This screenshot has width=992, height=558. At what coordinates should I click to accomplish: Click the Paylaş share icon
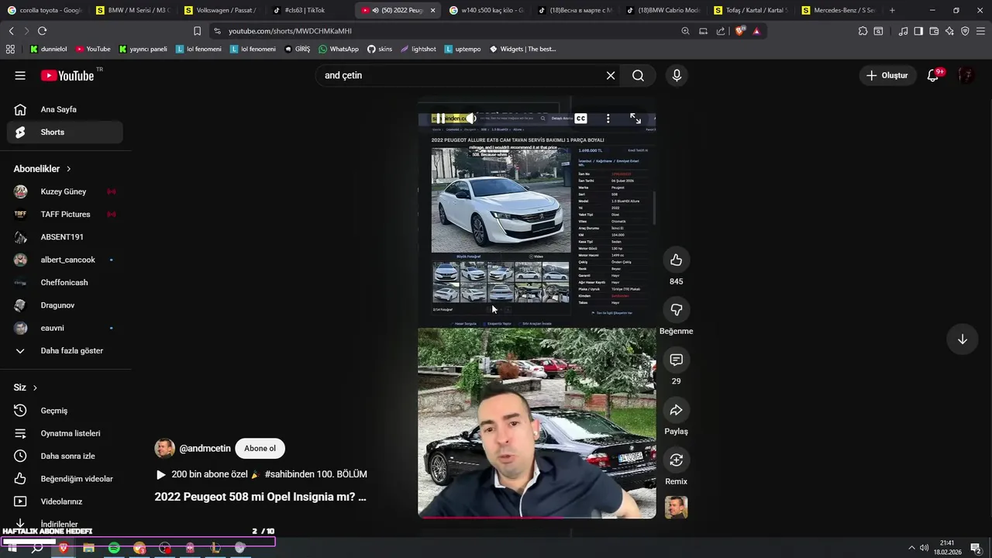676,410
